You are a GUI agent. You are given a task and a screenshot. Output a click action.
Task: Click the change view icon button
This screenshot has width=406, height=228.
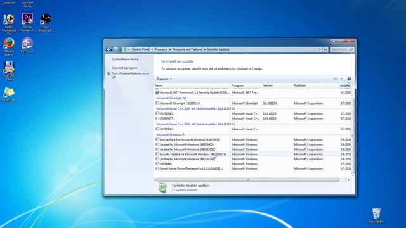click(x=336, y=79)
